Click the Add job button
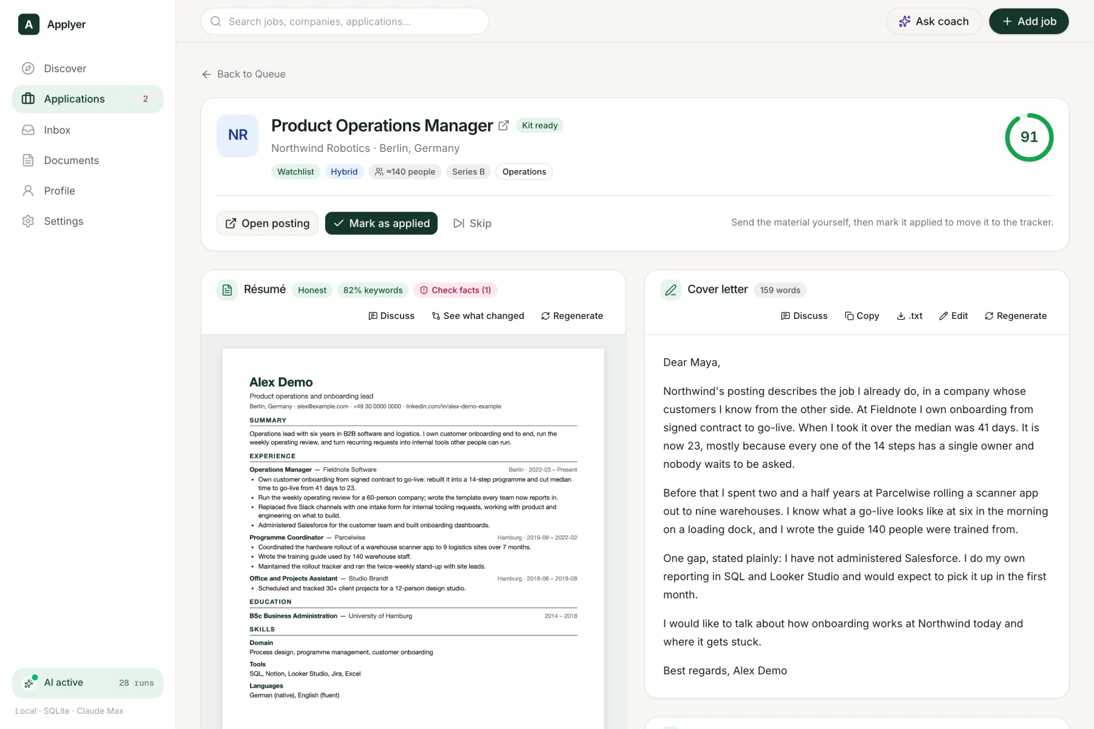 (x=1028, y=21)
